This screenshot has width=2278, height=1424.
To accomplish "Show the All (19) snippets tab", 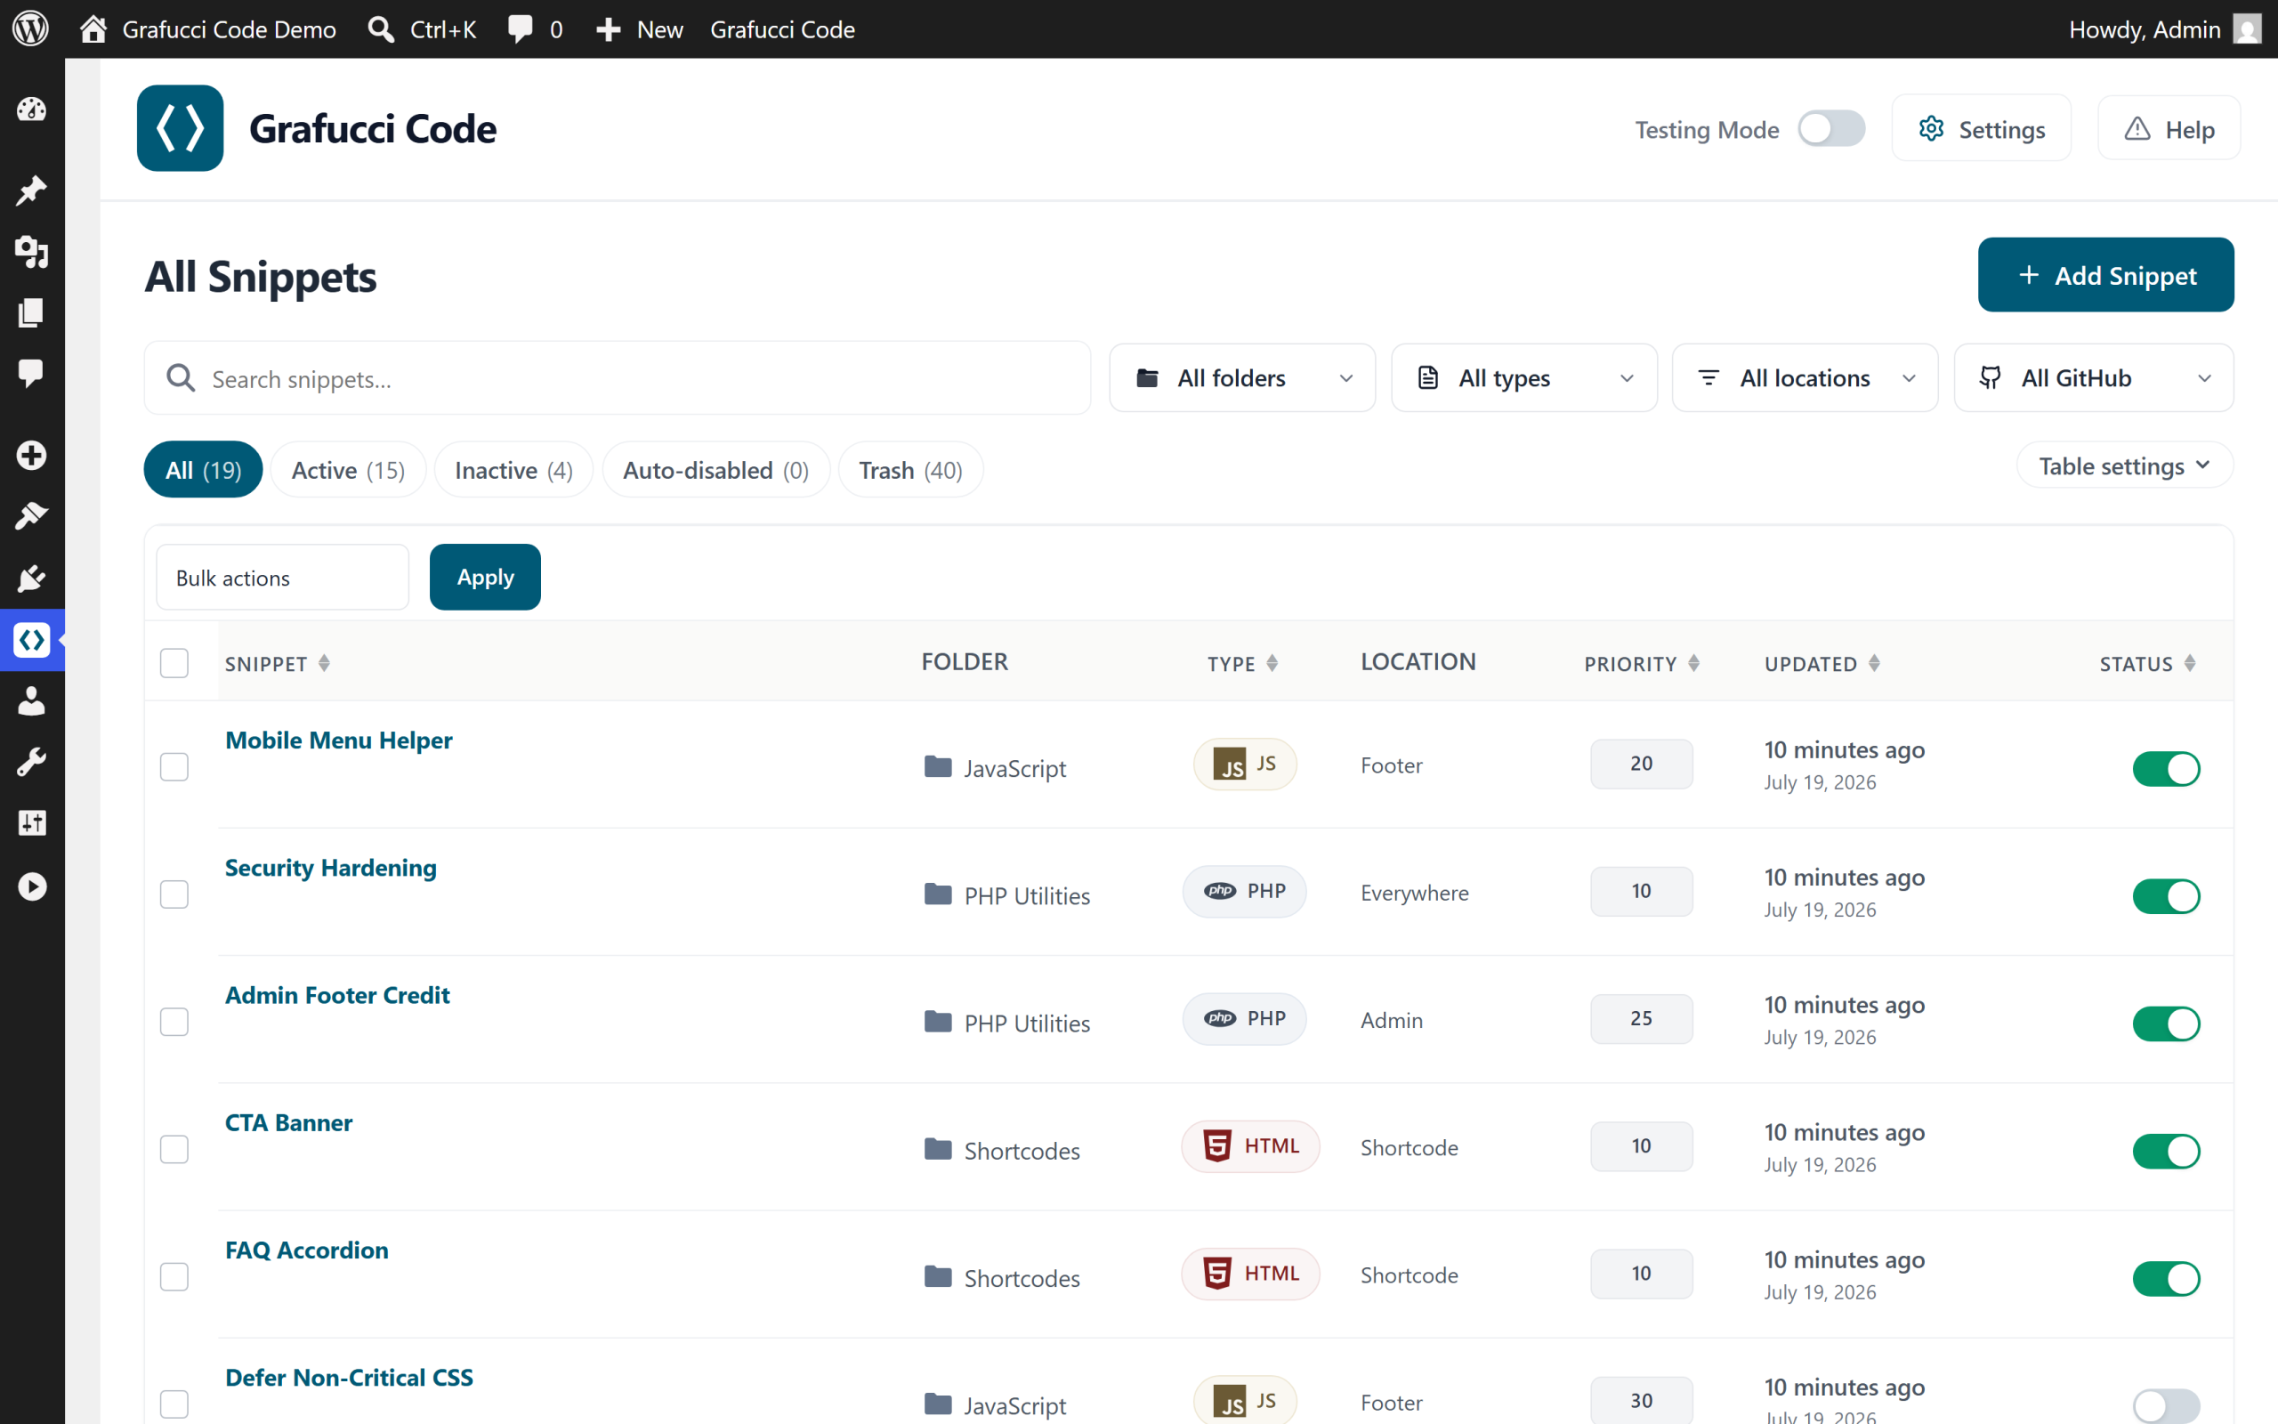I will 203,469.
